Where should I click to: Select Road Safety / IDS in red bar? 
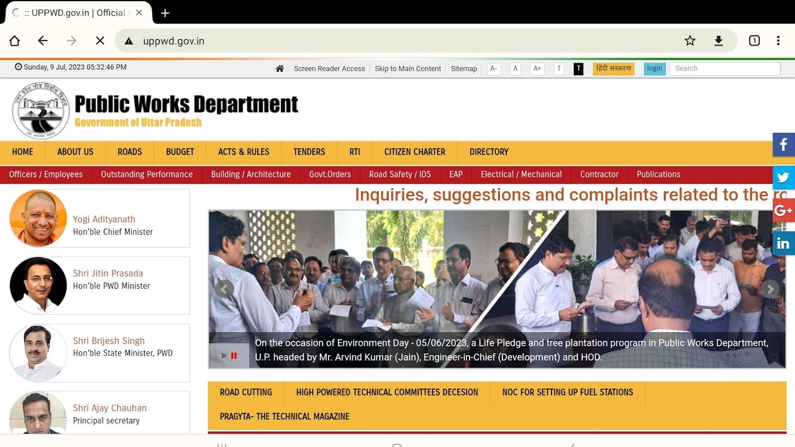(x=400, y=174)
